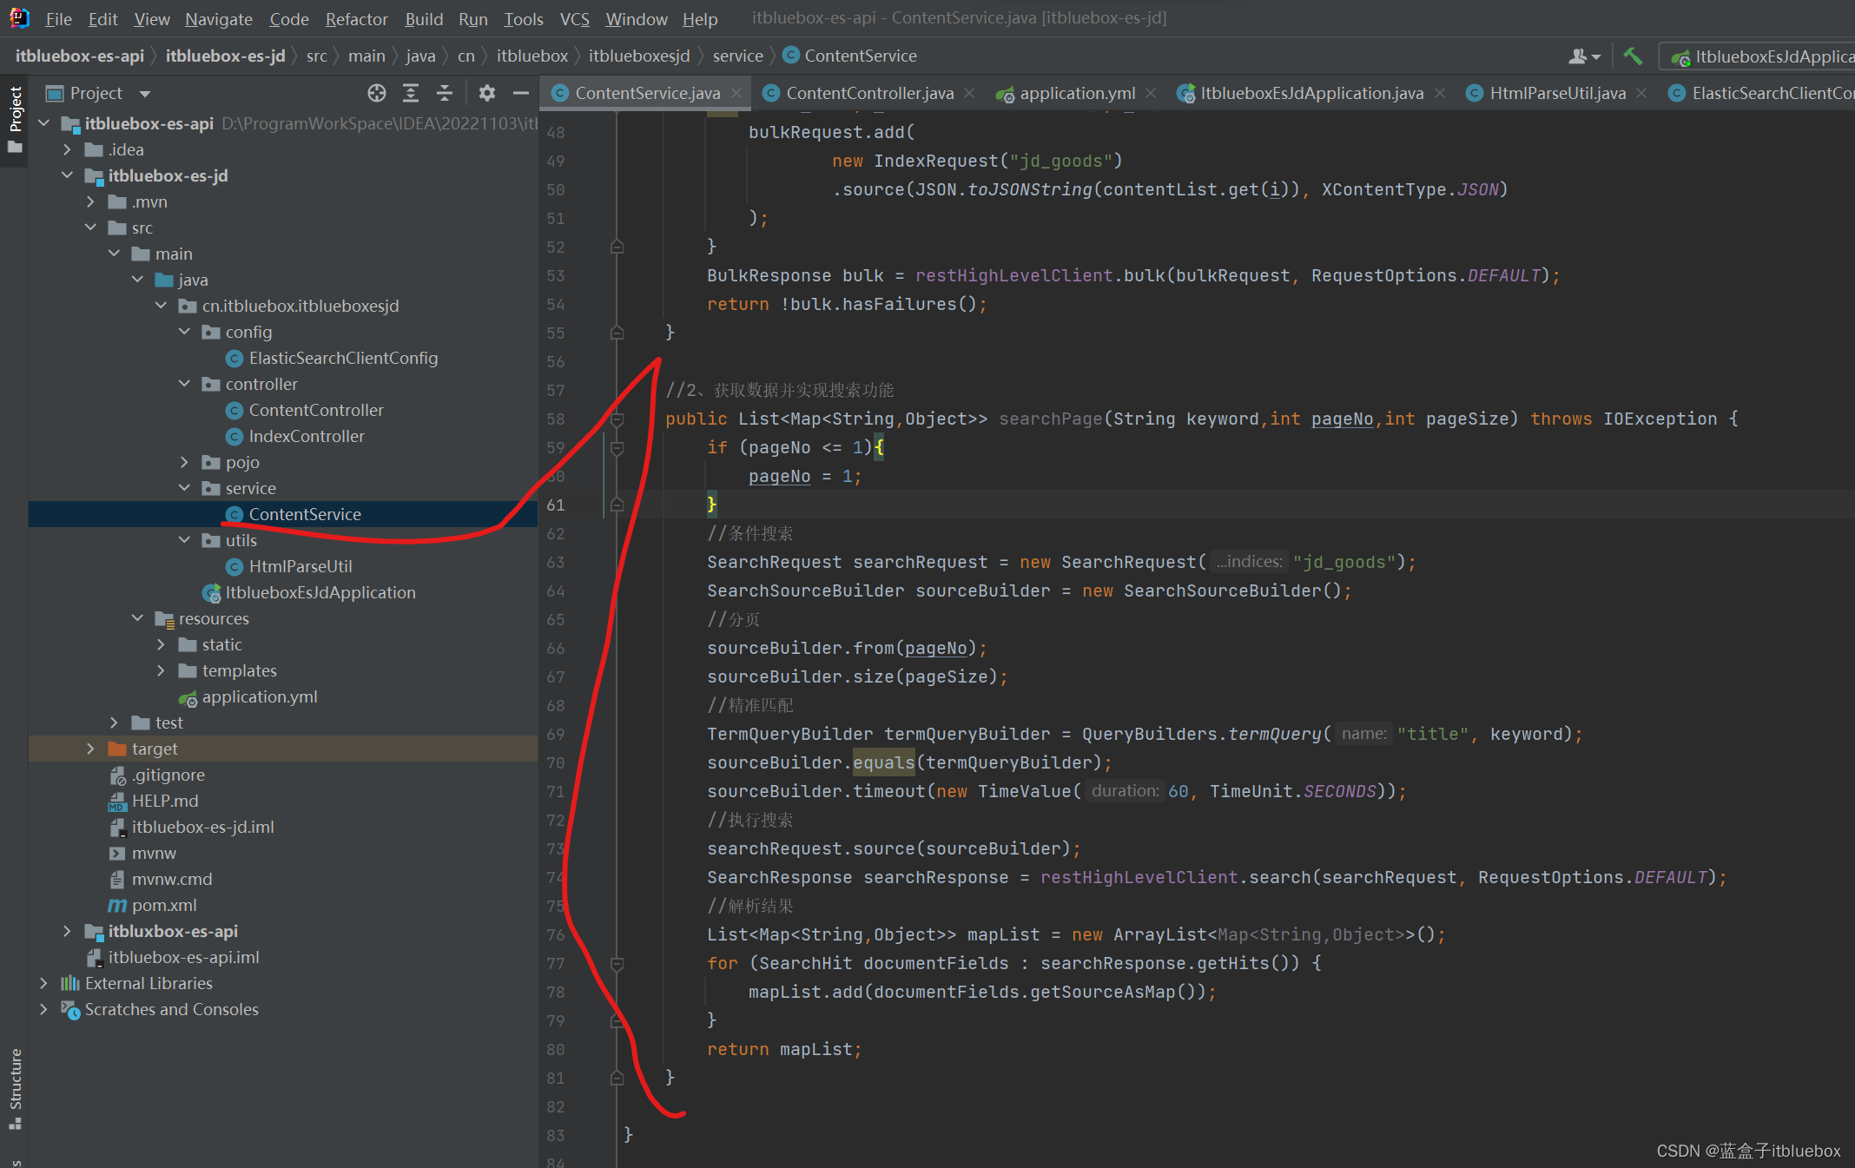Image resolution: width=1855 pixels, height=1168 pixels.
Task: Open ItblueboxEsJdApplication run configuration dropdown
Action: (x=1759, y=56)
